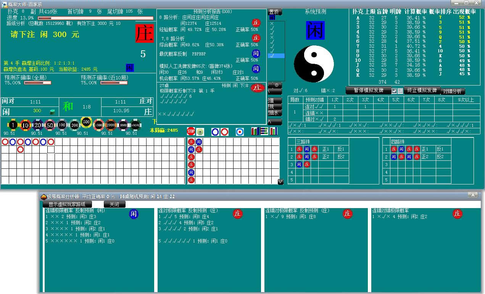Click the 进度 progress bar

[101, 18]
